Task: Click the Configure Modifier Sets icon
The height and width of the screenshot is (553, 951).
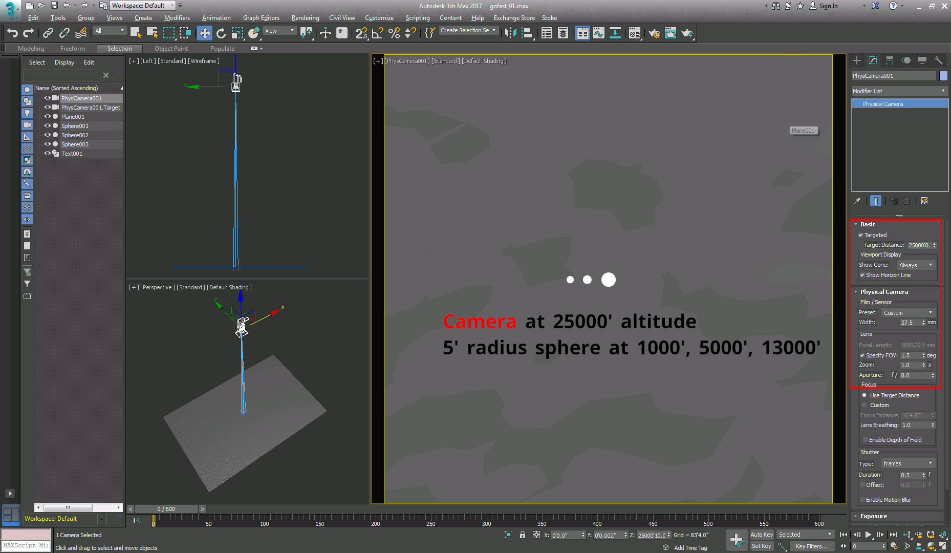Action: (x=924, y=201)
